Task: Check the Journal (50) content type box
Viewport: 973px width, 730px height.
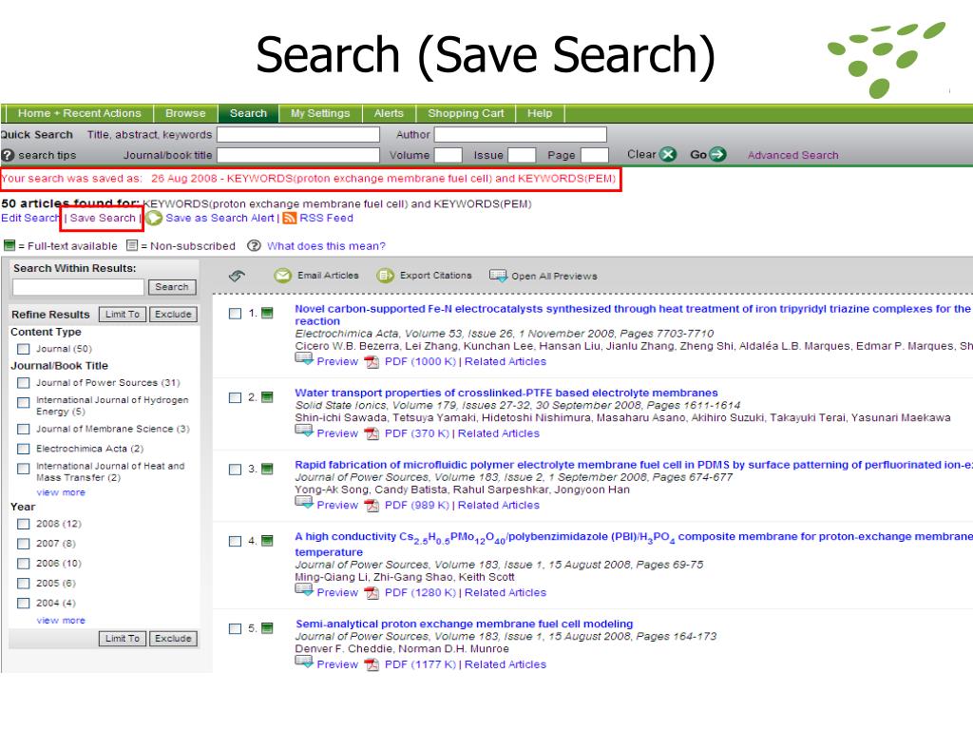Action: (24, 349)
